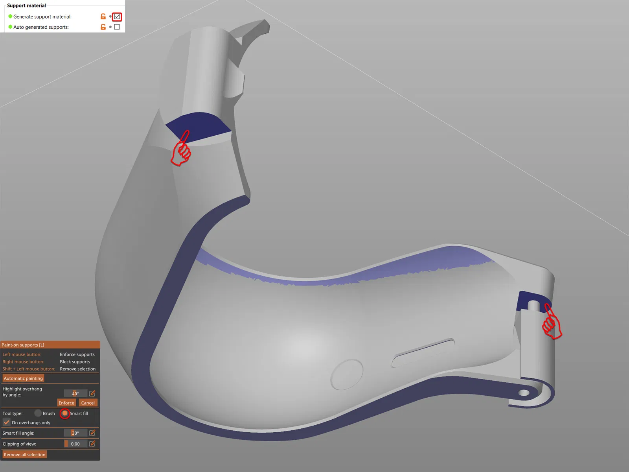Select the Brush tool type
The height and width of the screenshot is (472, 629).
pyautogui.click(x=38, y=413)
